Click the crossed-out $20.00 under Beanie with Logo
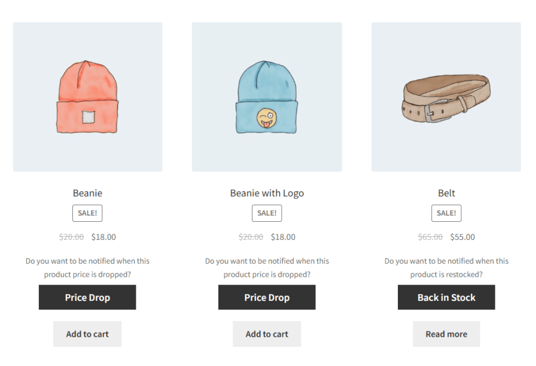 point(251,237)
